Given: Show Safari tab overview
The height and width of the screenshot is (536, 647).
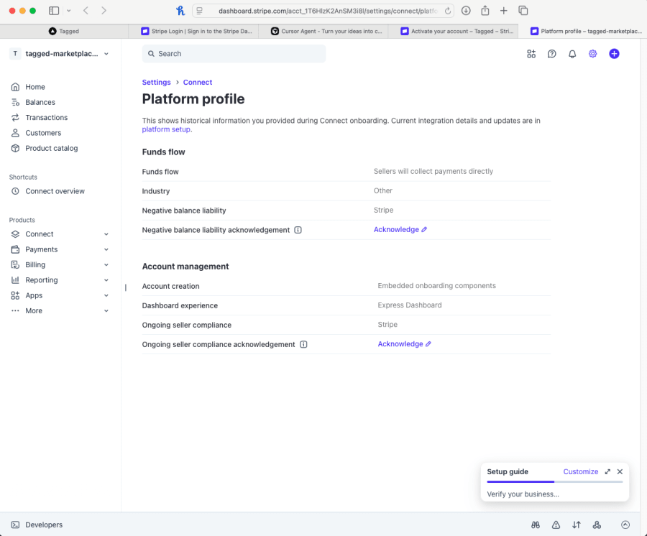Looking at the screenshot, I should [x=523, y=11].
